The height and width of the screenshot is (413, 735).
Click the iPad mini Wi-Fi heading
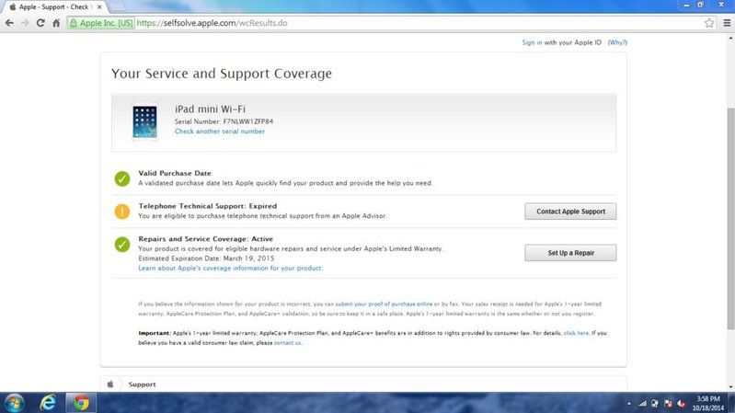[x=210, y=109]
